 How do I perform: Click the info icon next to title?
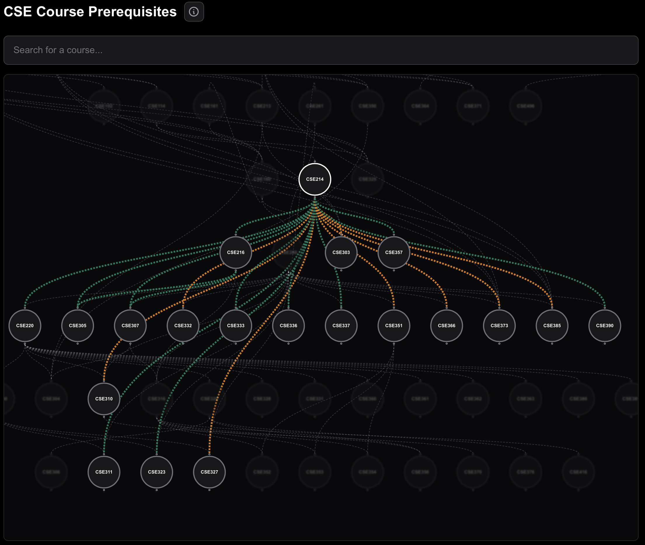194,12
